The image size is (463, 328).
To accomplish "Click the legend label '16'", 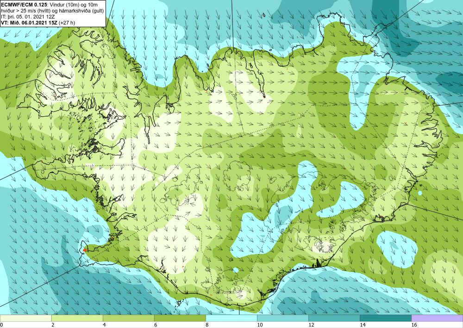I will (414, 325).
